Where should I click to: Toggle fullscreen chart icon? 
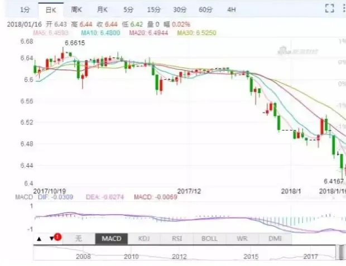point(330,8)
